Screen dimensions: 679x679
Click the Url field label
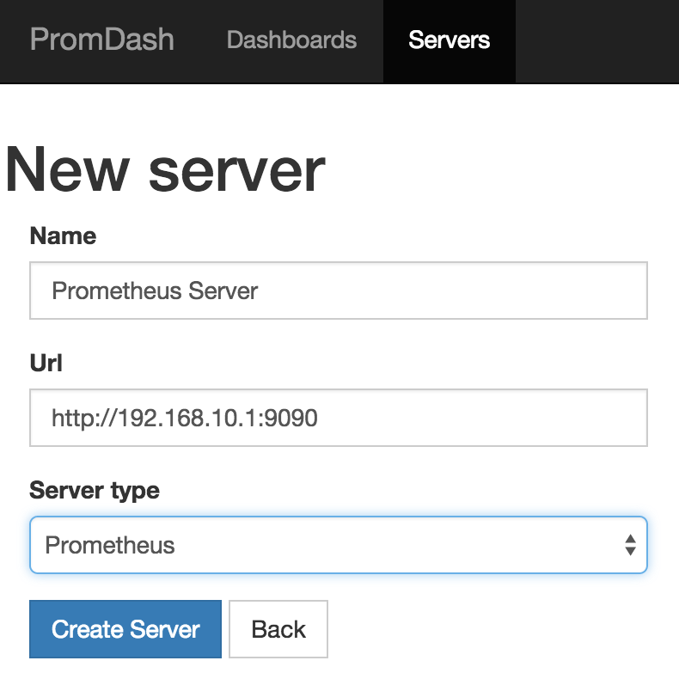(x=46, y=363)
